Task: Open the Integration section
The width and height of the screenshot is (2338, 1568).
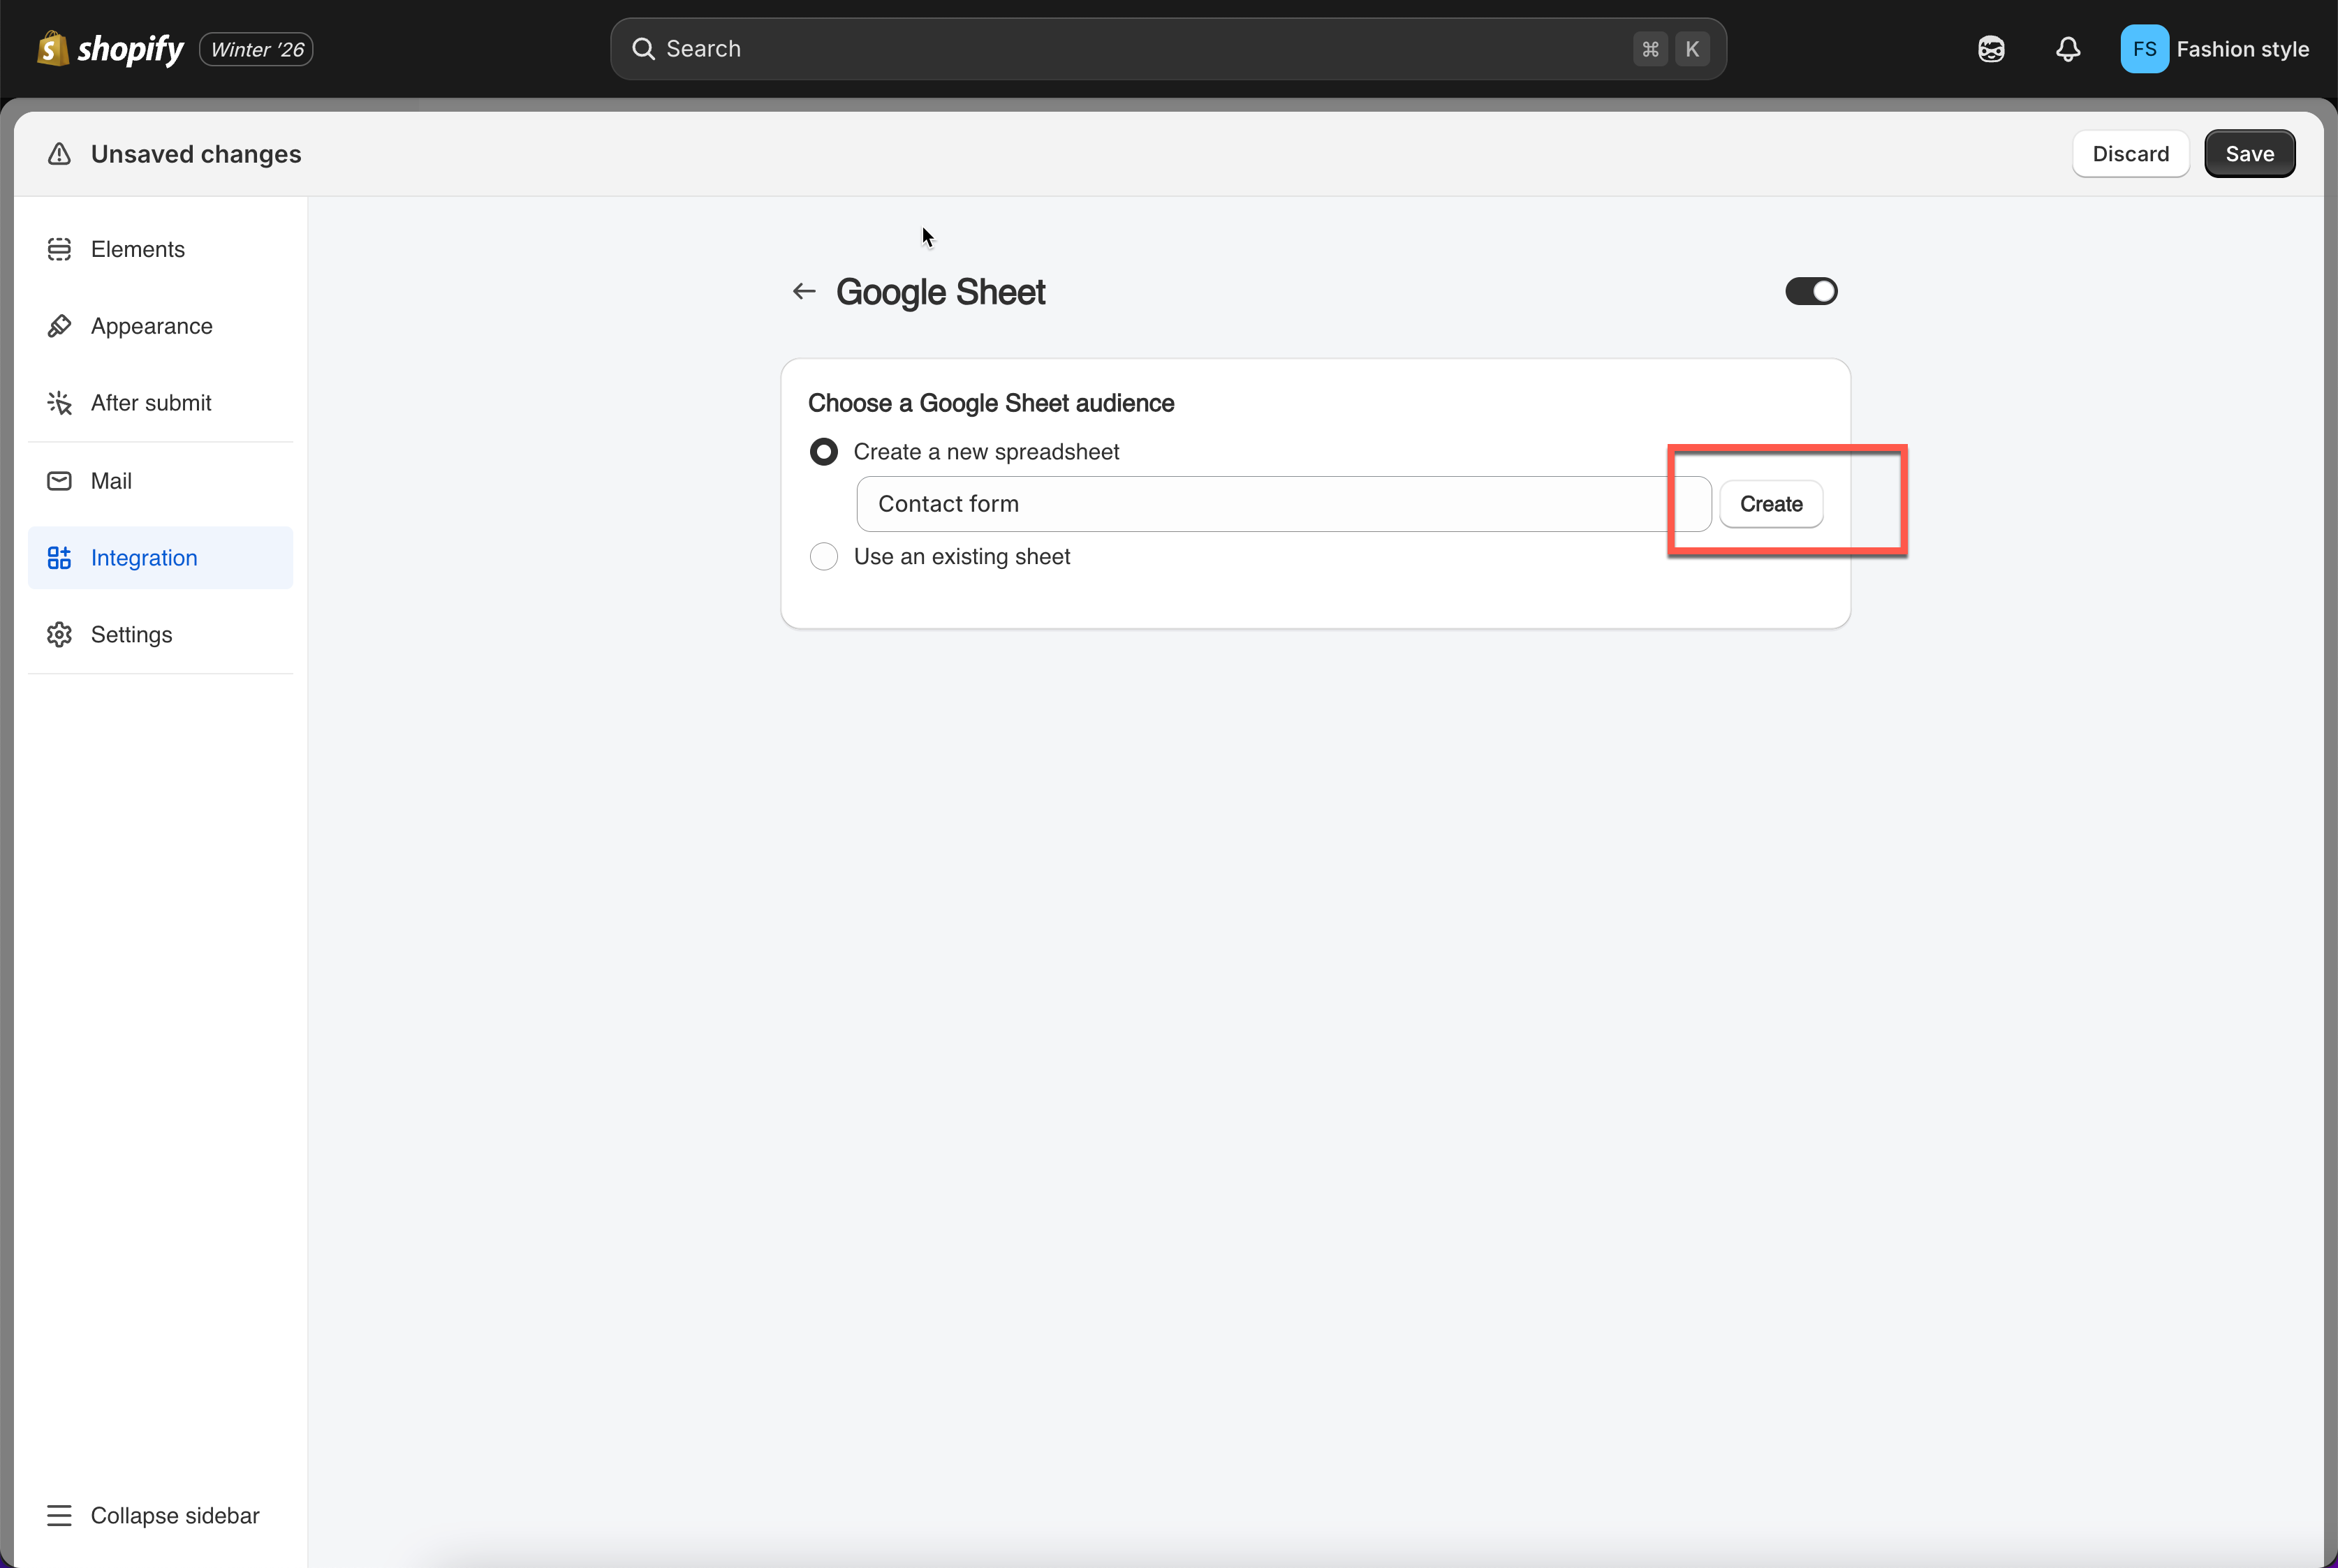Action: [144, 558]
